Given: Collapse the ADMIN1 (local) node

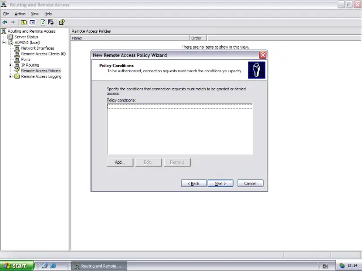Looking at the screenshot, I should [4, 42].
